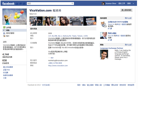154x115 pixels.
Task: Open the Create a Page footer link
Action: (90, 85)
